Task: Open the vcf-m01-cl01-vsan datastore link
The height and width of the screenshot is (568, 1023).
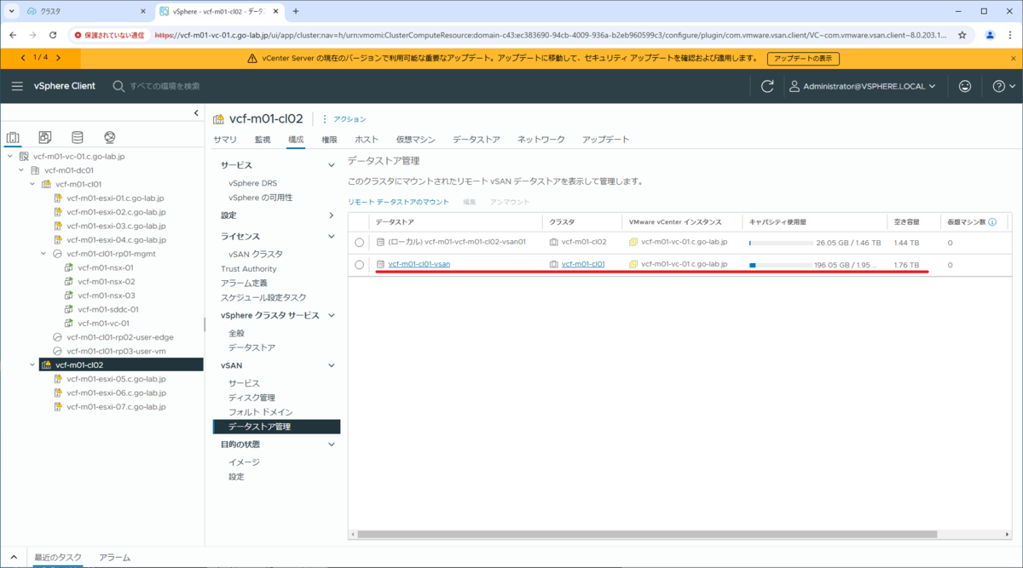Action: pos(419,264)
